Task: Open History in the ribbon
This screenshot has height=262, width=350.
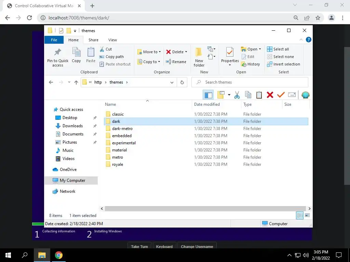Action: click(251, 64)
